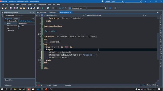Expand the LiveBindings Designer property node

[x=5, y=21]
